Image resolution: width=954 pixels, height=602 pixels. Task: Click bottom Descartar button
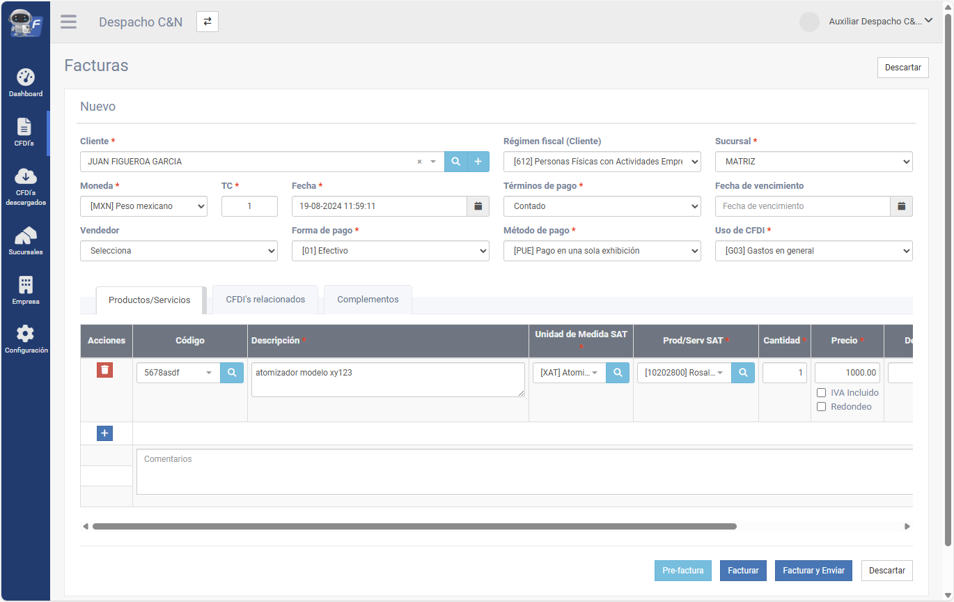tap(887, 571)
